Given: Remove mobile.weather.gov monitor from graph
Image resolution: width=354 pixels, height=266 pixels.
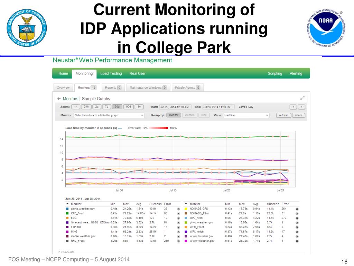Looking at the screenshot, I should coord(178,236).
